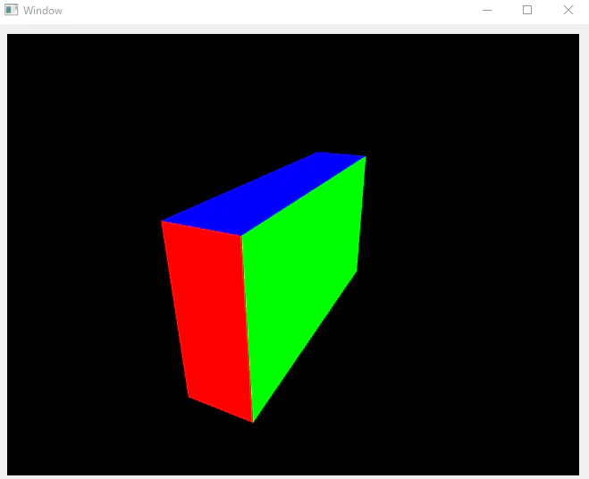Minimize the window
This screenshot has height=479, width=589.
[x=487, y=10]
